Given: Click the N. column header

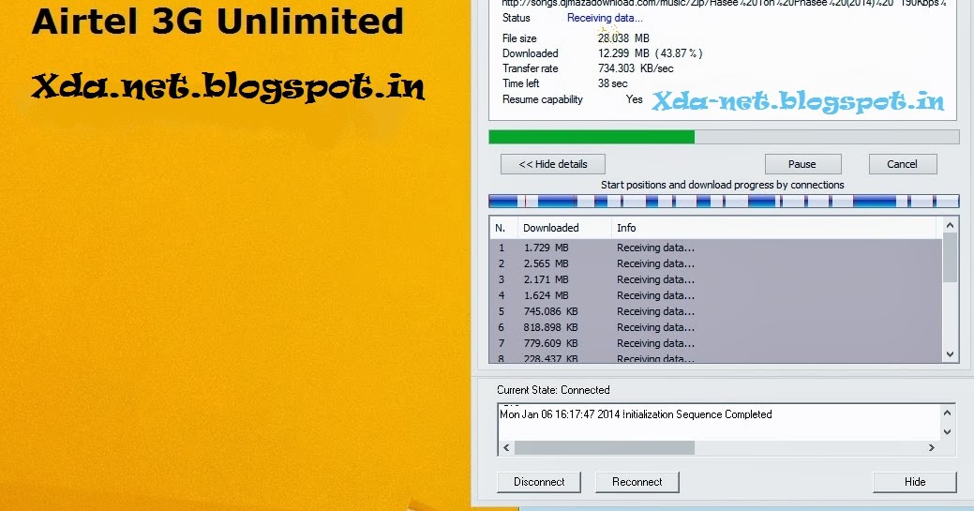Looking at the screenshot, I should (x=503, y=228).
